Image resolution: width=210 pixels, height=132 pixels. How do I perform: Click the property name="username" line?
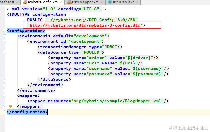[x=108, y=69]
